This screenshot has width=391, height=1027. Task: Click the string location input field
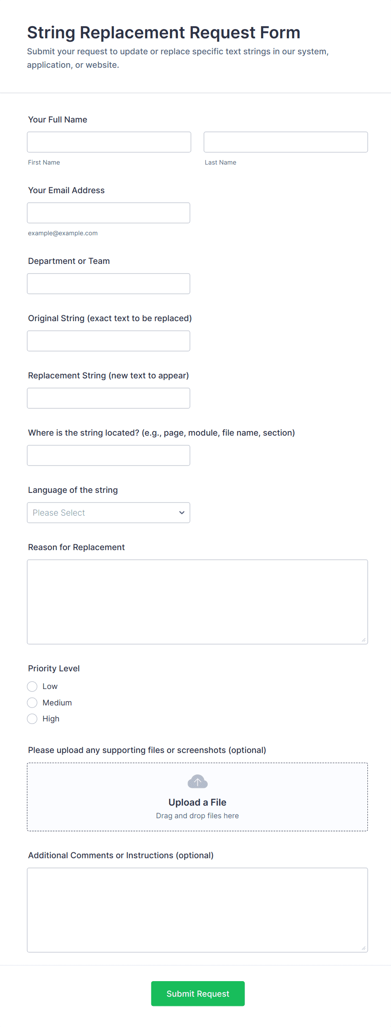108,455
